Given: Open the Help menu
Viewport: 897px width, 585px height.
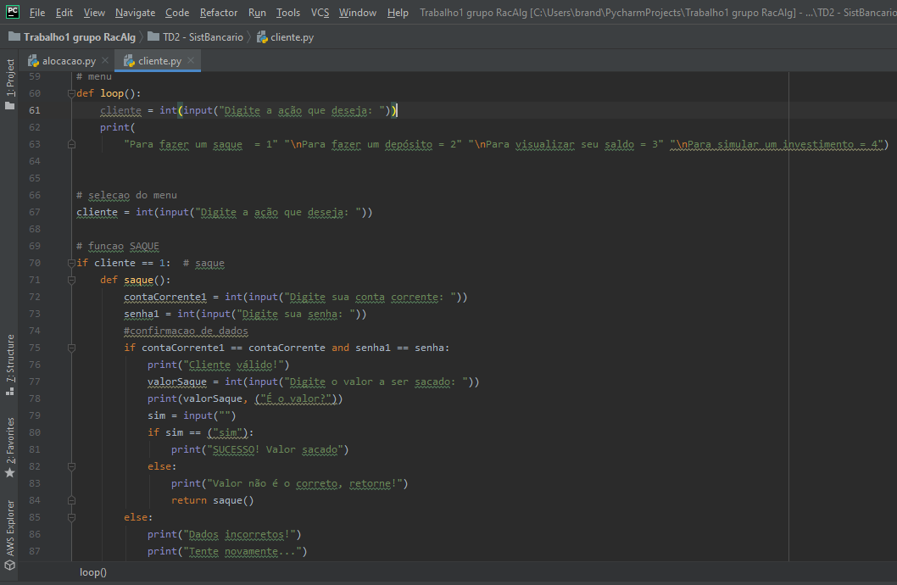Looking at the screenshot, I should 398,13.
